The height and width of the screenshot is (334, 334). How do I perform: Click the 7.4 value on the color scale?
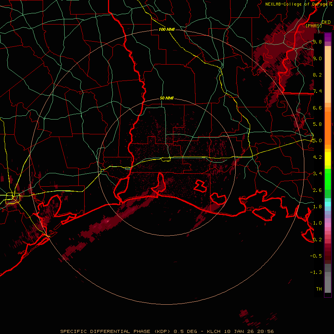(x=317, y=91)
